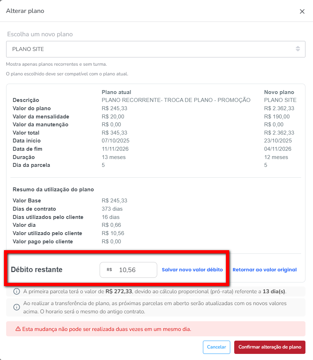Click Resumo da utilização do plano heading
The height and width of the screenshot is (360, 313).
53,190
